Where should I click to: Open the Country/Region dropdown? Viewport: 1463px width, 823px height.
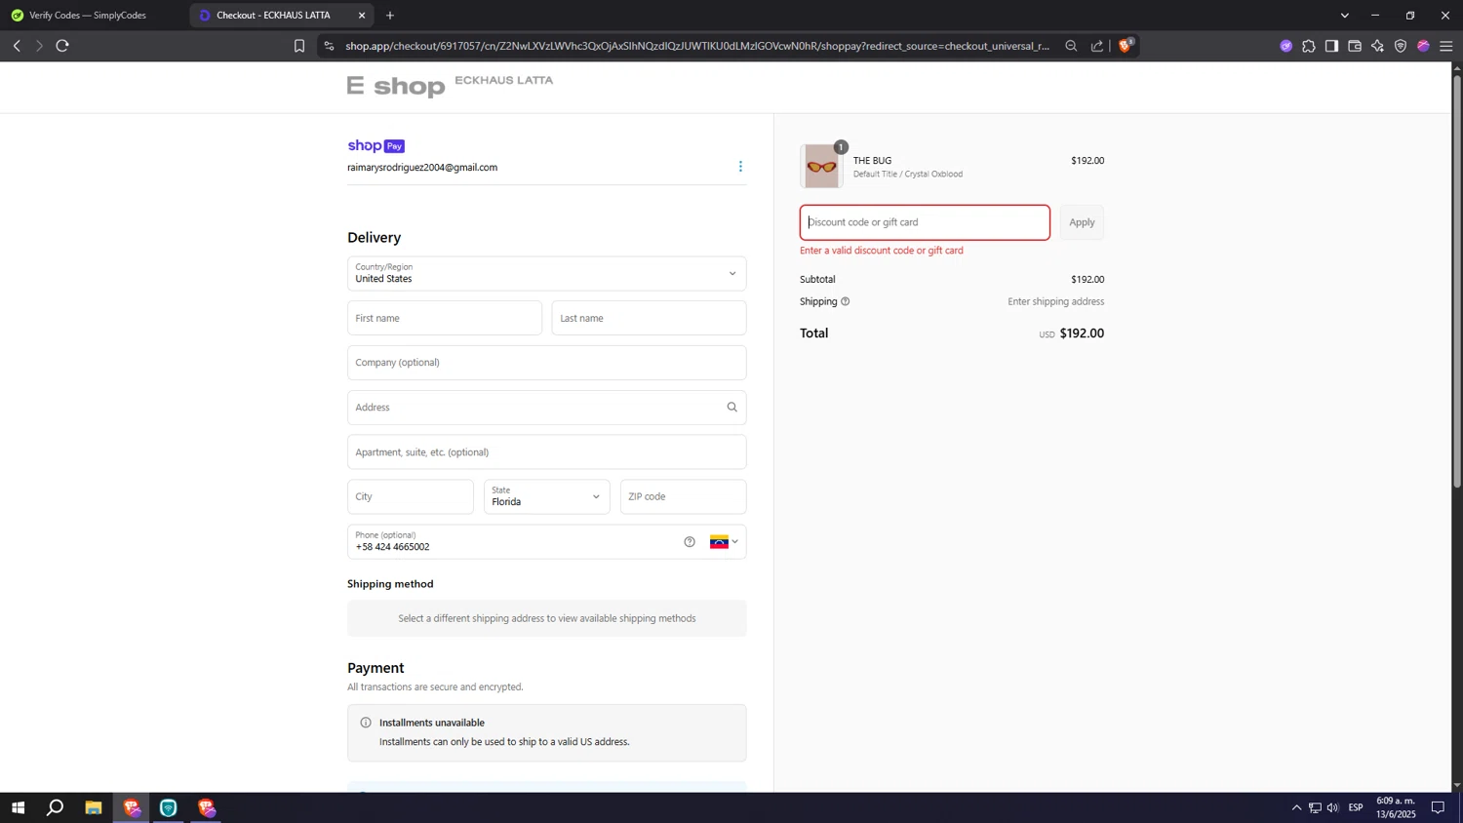[x=546, y=274]
